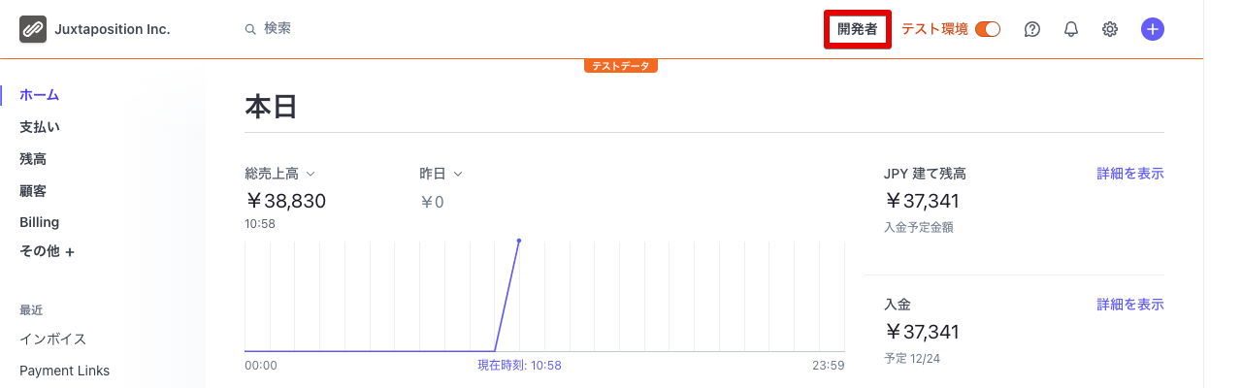Open the help question mark icon
The width and height of the screenshot is (1242, 388).
pyautogui.click(x=1032, y=29)
